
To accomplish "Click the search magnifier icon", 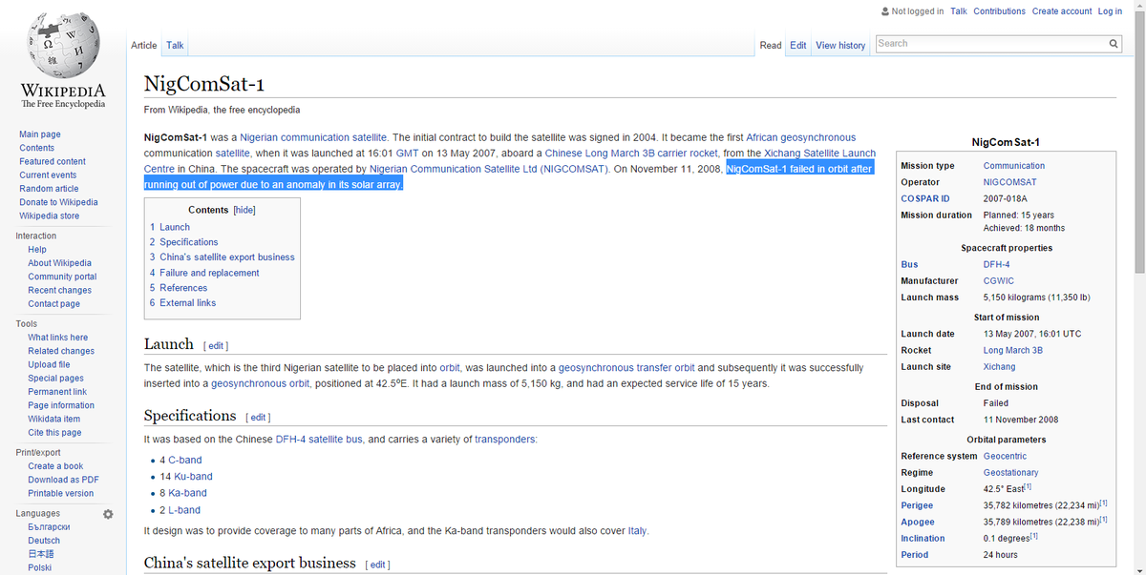I will (x=1114, y=44).
